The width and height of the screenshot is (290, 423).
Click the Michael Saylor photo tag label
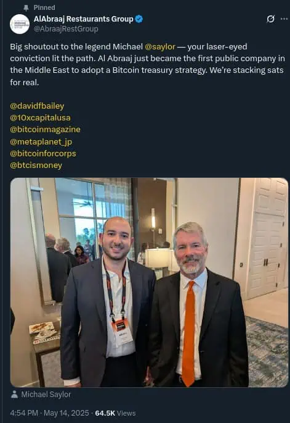tap(46, 395)
